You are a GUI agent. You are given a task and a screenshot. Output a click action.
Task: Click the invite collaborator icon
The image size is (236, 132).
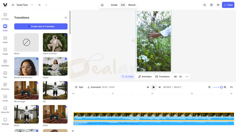(218, 5)
